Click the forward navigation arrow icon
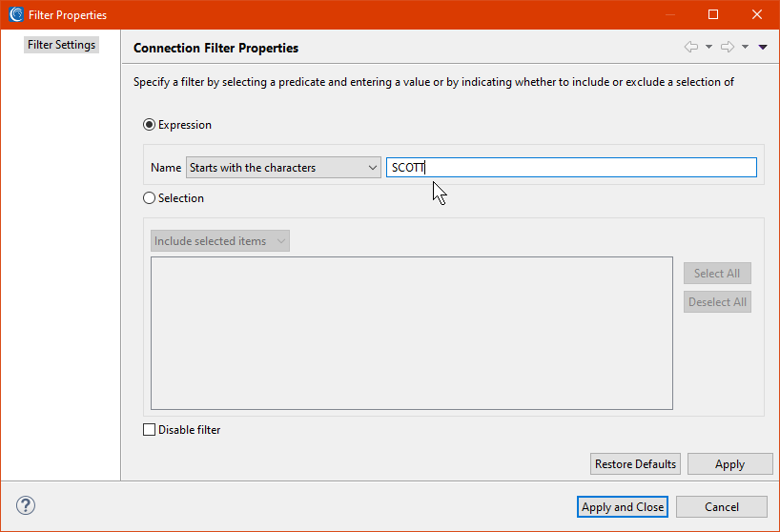 coord(728,47)
